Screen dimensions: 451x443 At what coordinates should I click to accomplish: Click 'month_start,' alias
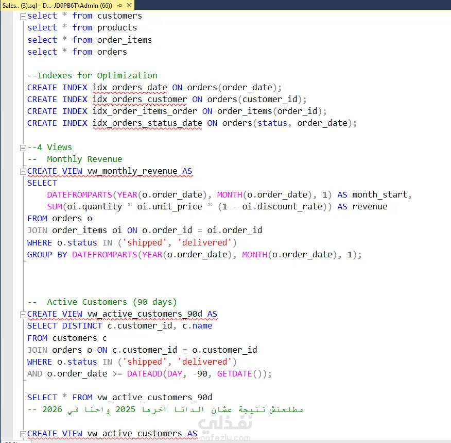coord(382,195)
